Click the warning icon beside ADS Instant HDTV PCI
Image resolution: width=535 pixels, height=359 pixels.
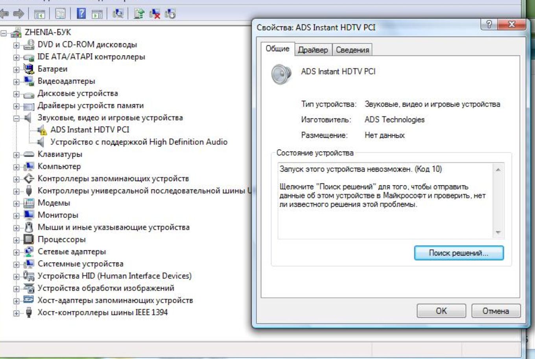(x=42, y=130)
